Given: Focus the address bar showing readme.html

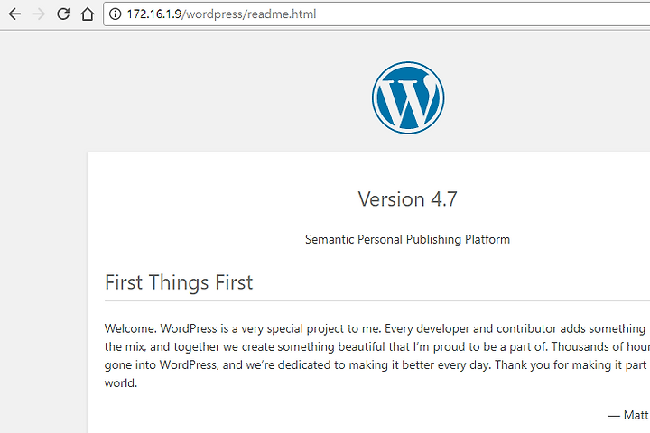Looking at the screenshot, I should click(x=376, y=14).
